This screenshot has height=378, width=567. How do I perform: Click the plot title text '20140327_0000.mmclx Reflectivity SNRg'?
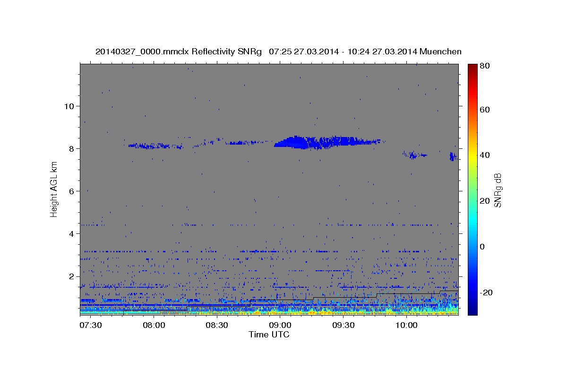click(x=179, y=52)
